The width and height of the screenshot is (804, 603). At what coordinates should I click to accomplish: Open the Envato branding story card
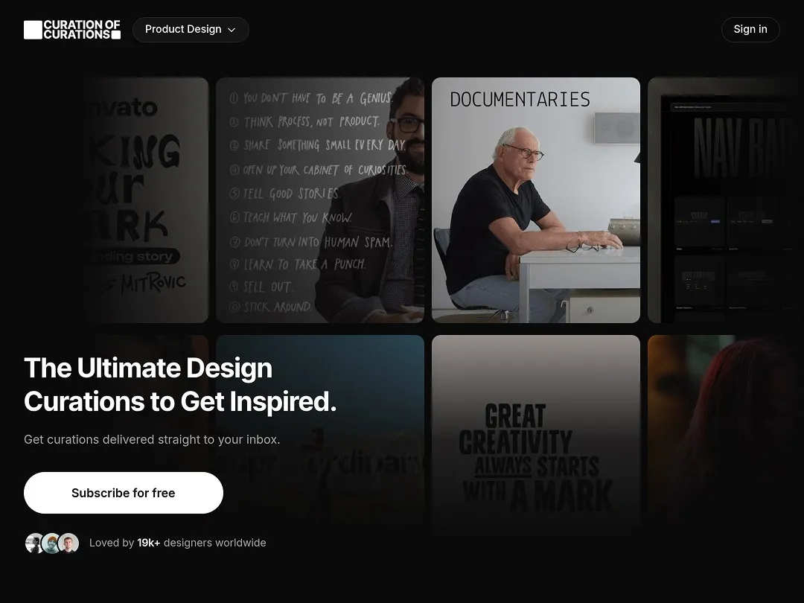(x=146, y=200)
